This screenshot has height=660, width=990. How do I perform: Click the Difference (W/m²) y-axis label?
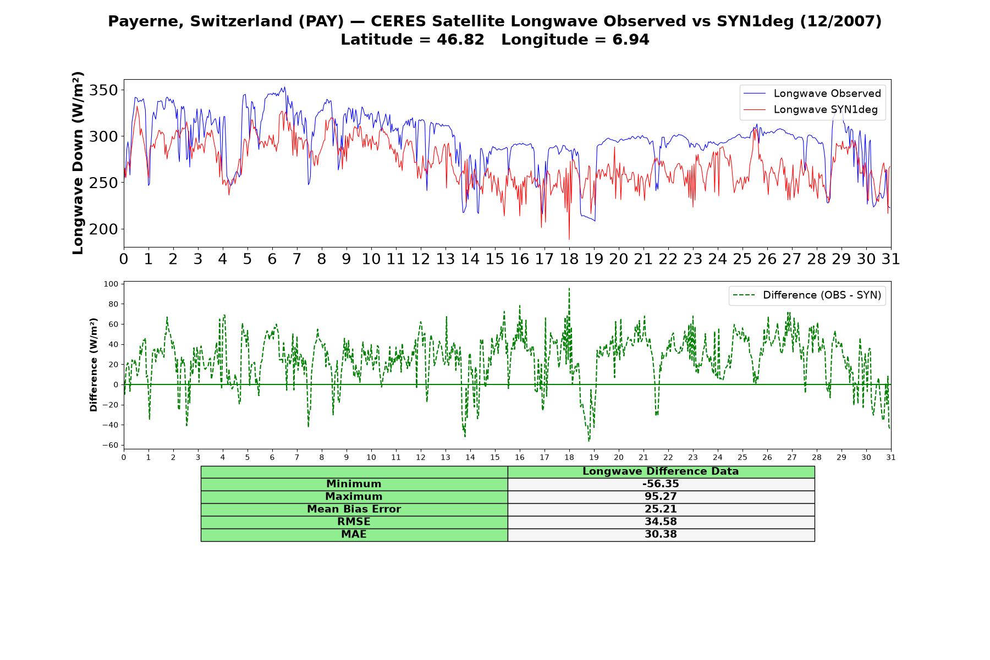click(94, 365)
